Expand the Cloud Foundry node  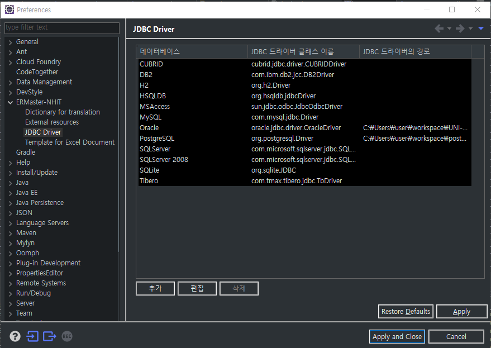(10, 63)
